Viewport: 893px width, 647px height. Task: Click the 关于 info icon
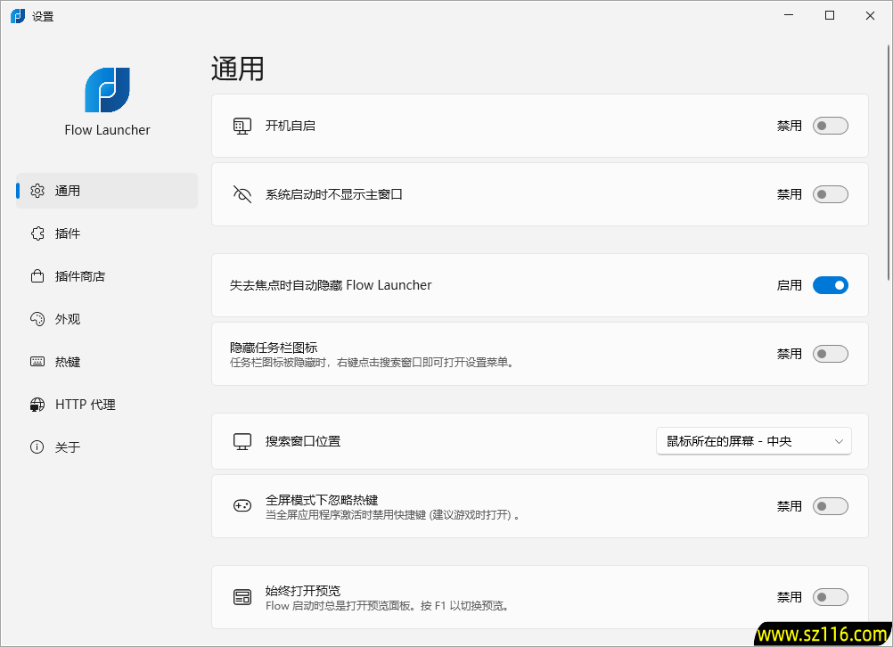click(37, 446)
